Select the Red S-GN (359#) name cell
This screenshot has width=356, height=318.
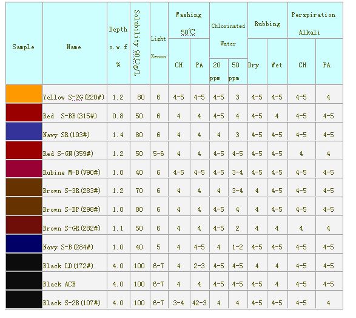75,150
